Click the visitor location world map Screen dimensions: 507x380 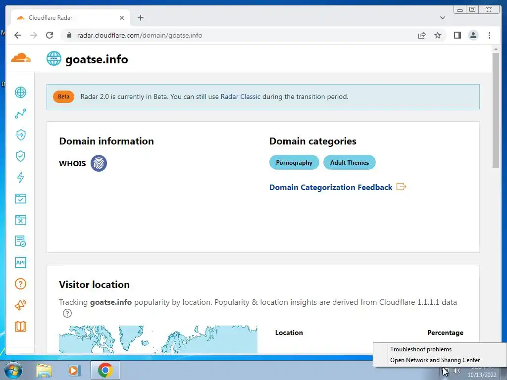click(x=158, y=339)
